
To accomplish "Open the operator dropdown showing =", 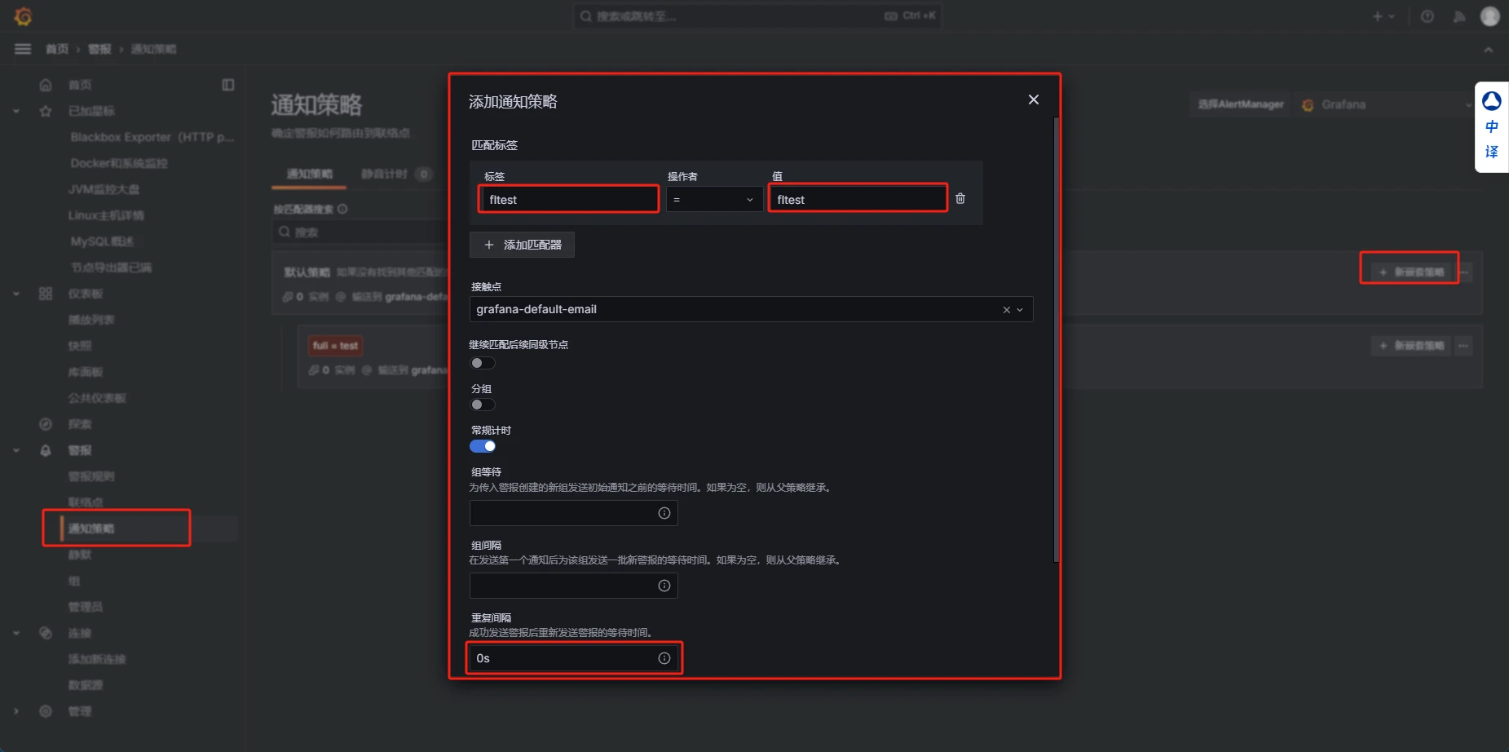I will tap(714, 199).
